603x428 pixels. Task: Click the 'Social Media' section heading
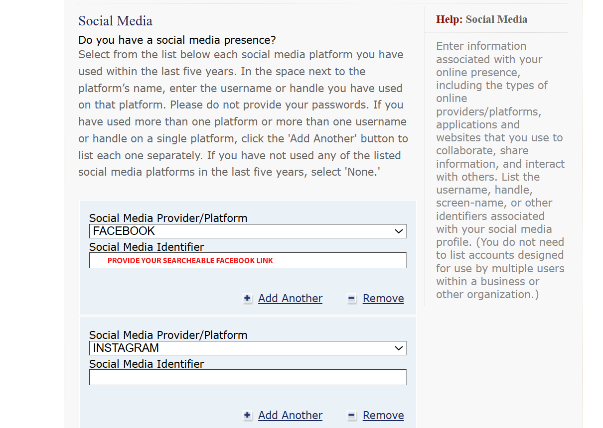[x=115, y=21]
